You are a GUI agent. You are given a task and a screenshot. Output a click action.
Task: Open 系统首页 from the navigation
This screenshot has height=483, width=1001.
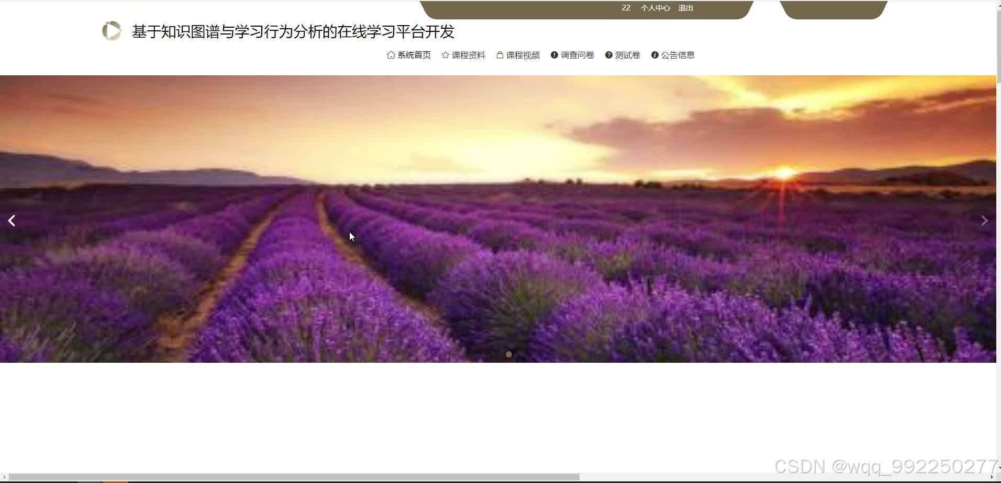click(x=409, y=55)
